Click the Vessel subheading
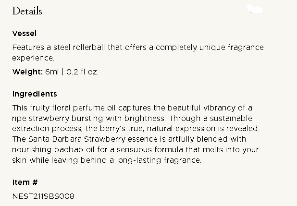 (x=25, y=34)
